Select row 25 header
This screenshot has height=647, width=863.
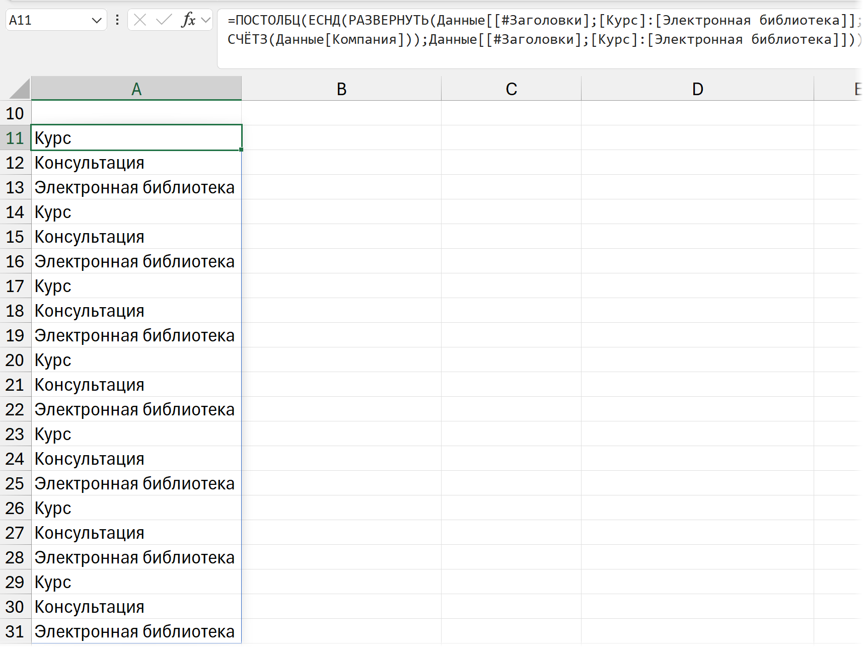(x=15, y=483)
